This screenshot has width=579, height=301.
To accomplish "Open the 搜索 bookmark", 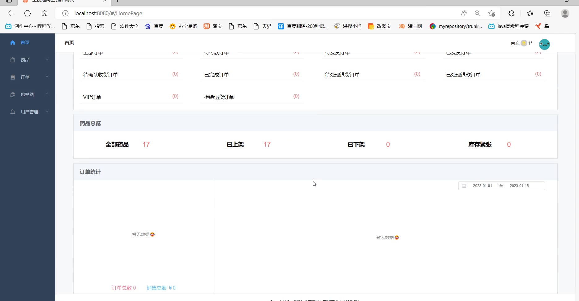I will [95, 26].
